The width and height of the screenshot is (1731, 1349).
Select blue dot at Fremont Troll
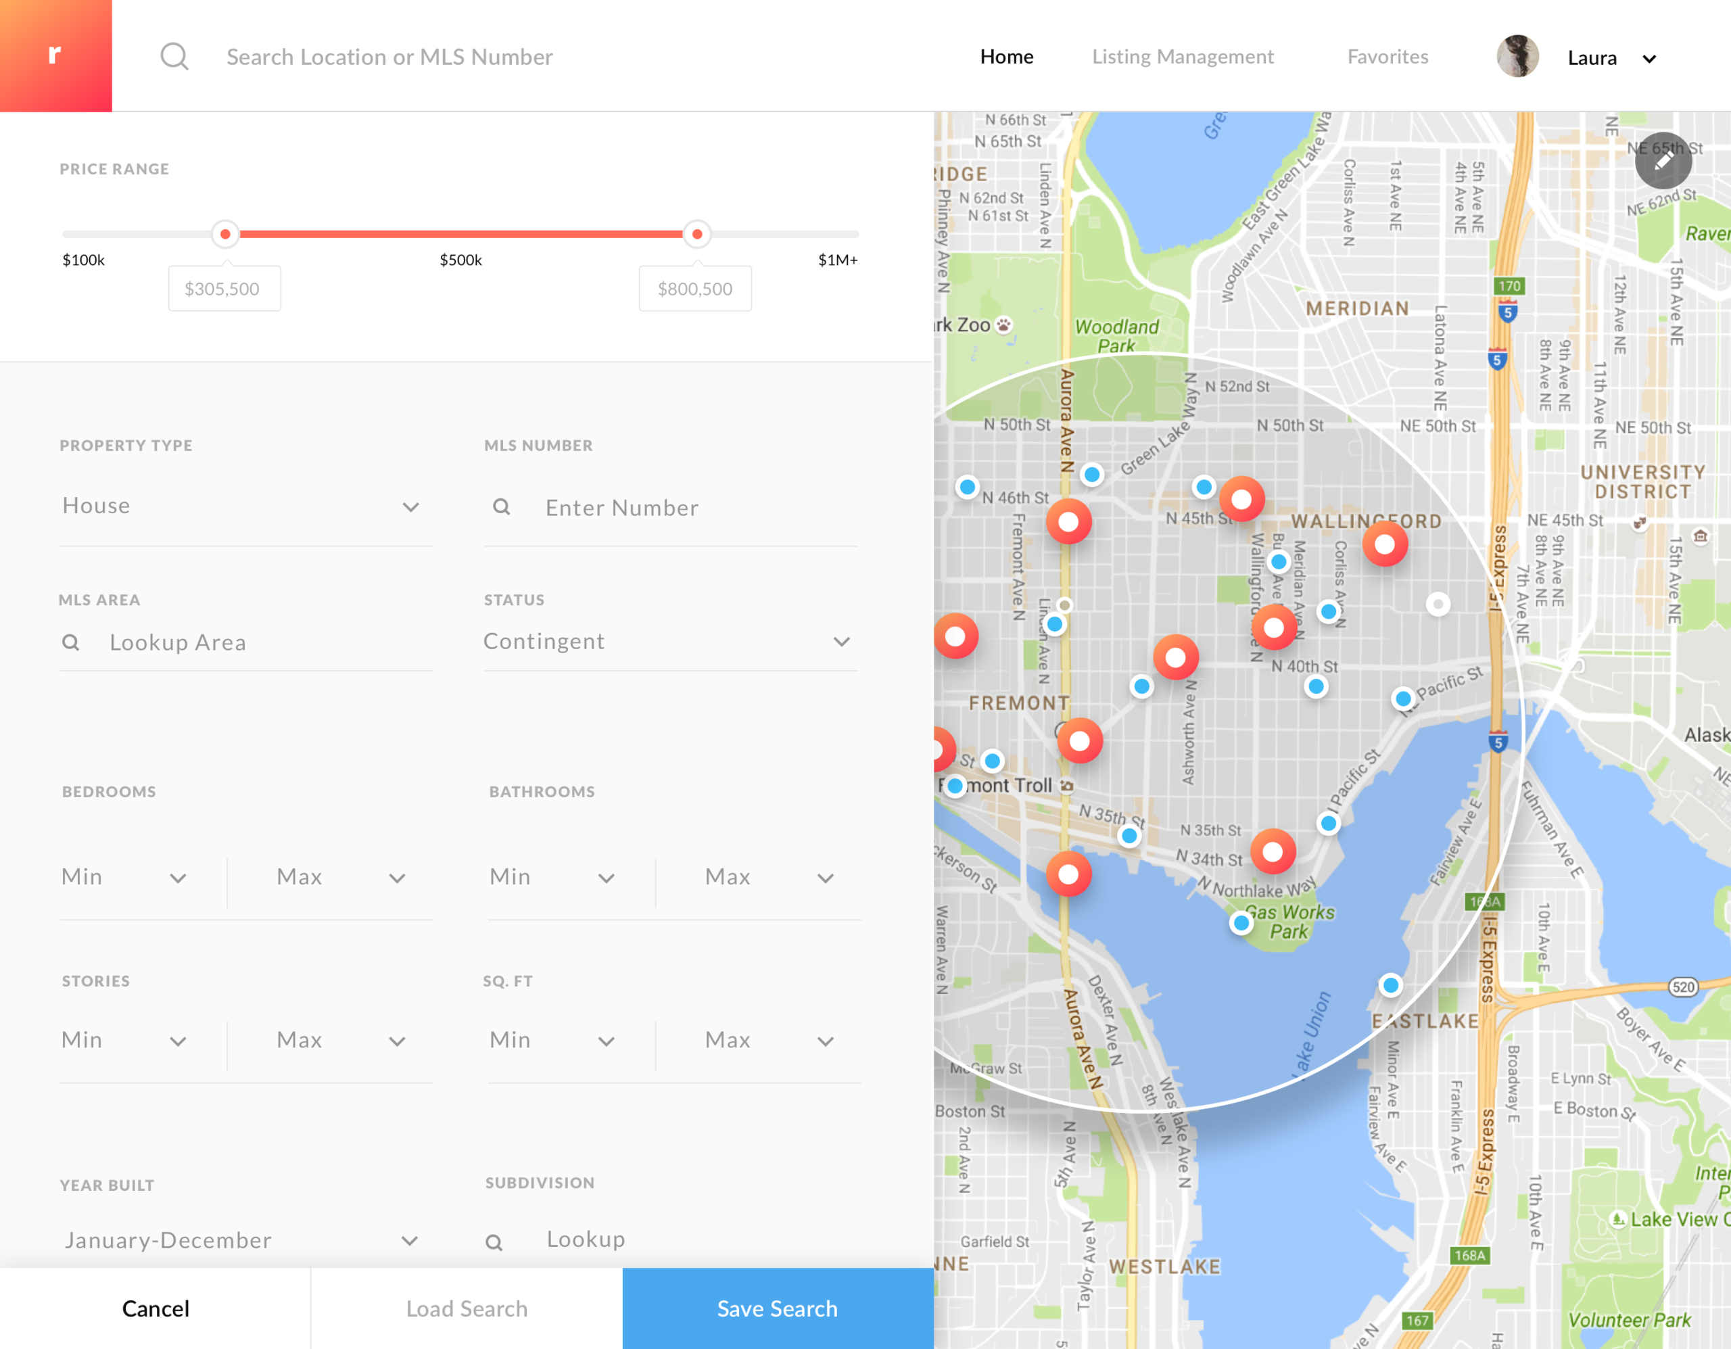[956, 786]
